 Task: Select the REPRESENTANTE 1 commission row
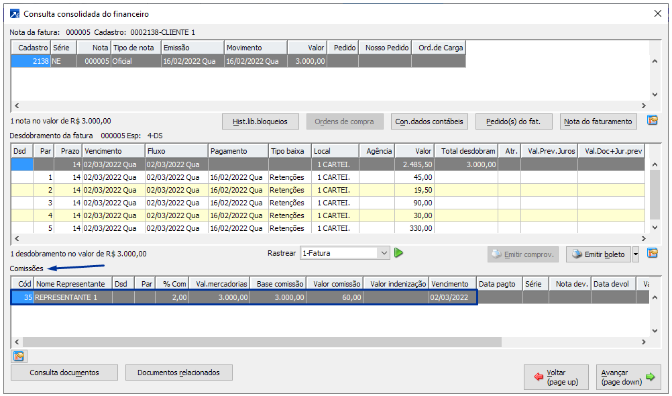click(x=74, y=297)
